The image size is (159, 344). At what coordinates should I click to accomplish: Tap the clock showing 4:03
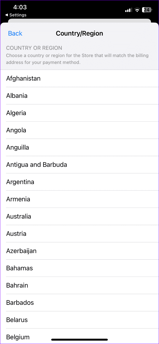pos(20,7)
